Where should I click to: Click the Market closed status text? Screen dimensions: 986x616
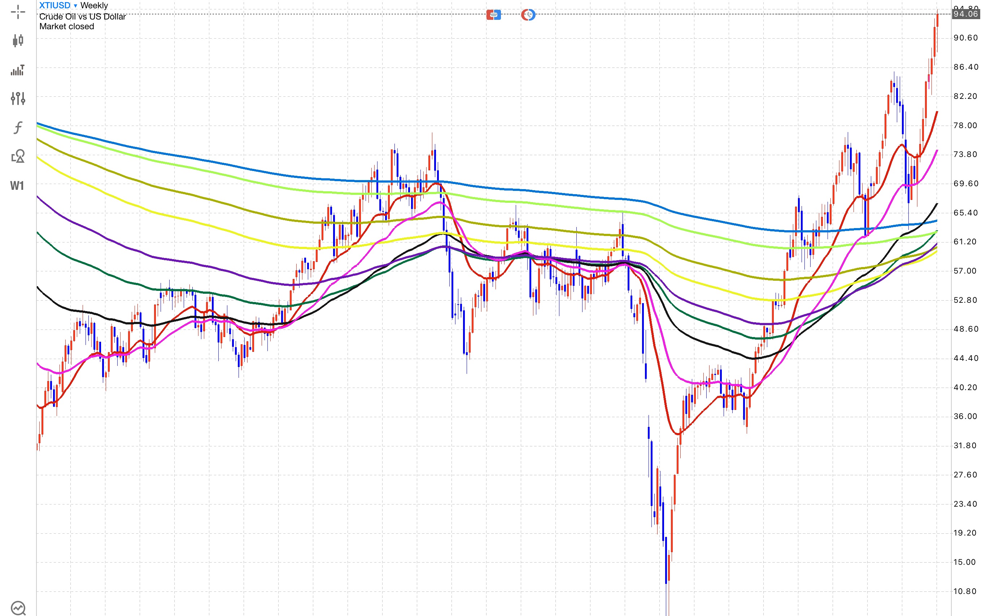tap(66, 26)
